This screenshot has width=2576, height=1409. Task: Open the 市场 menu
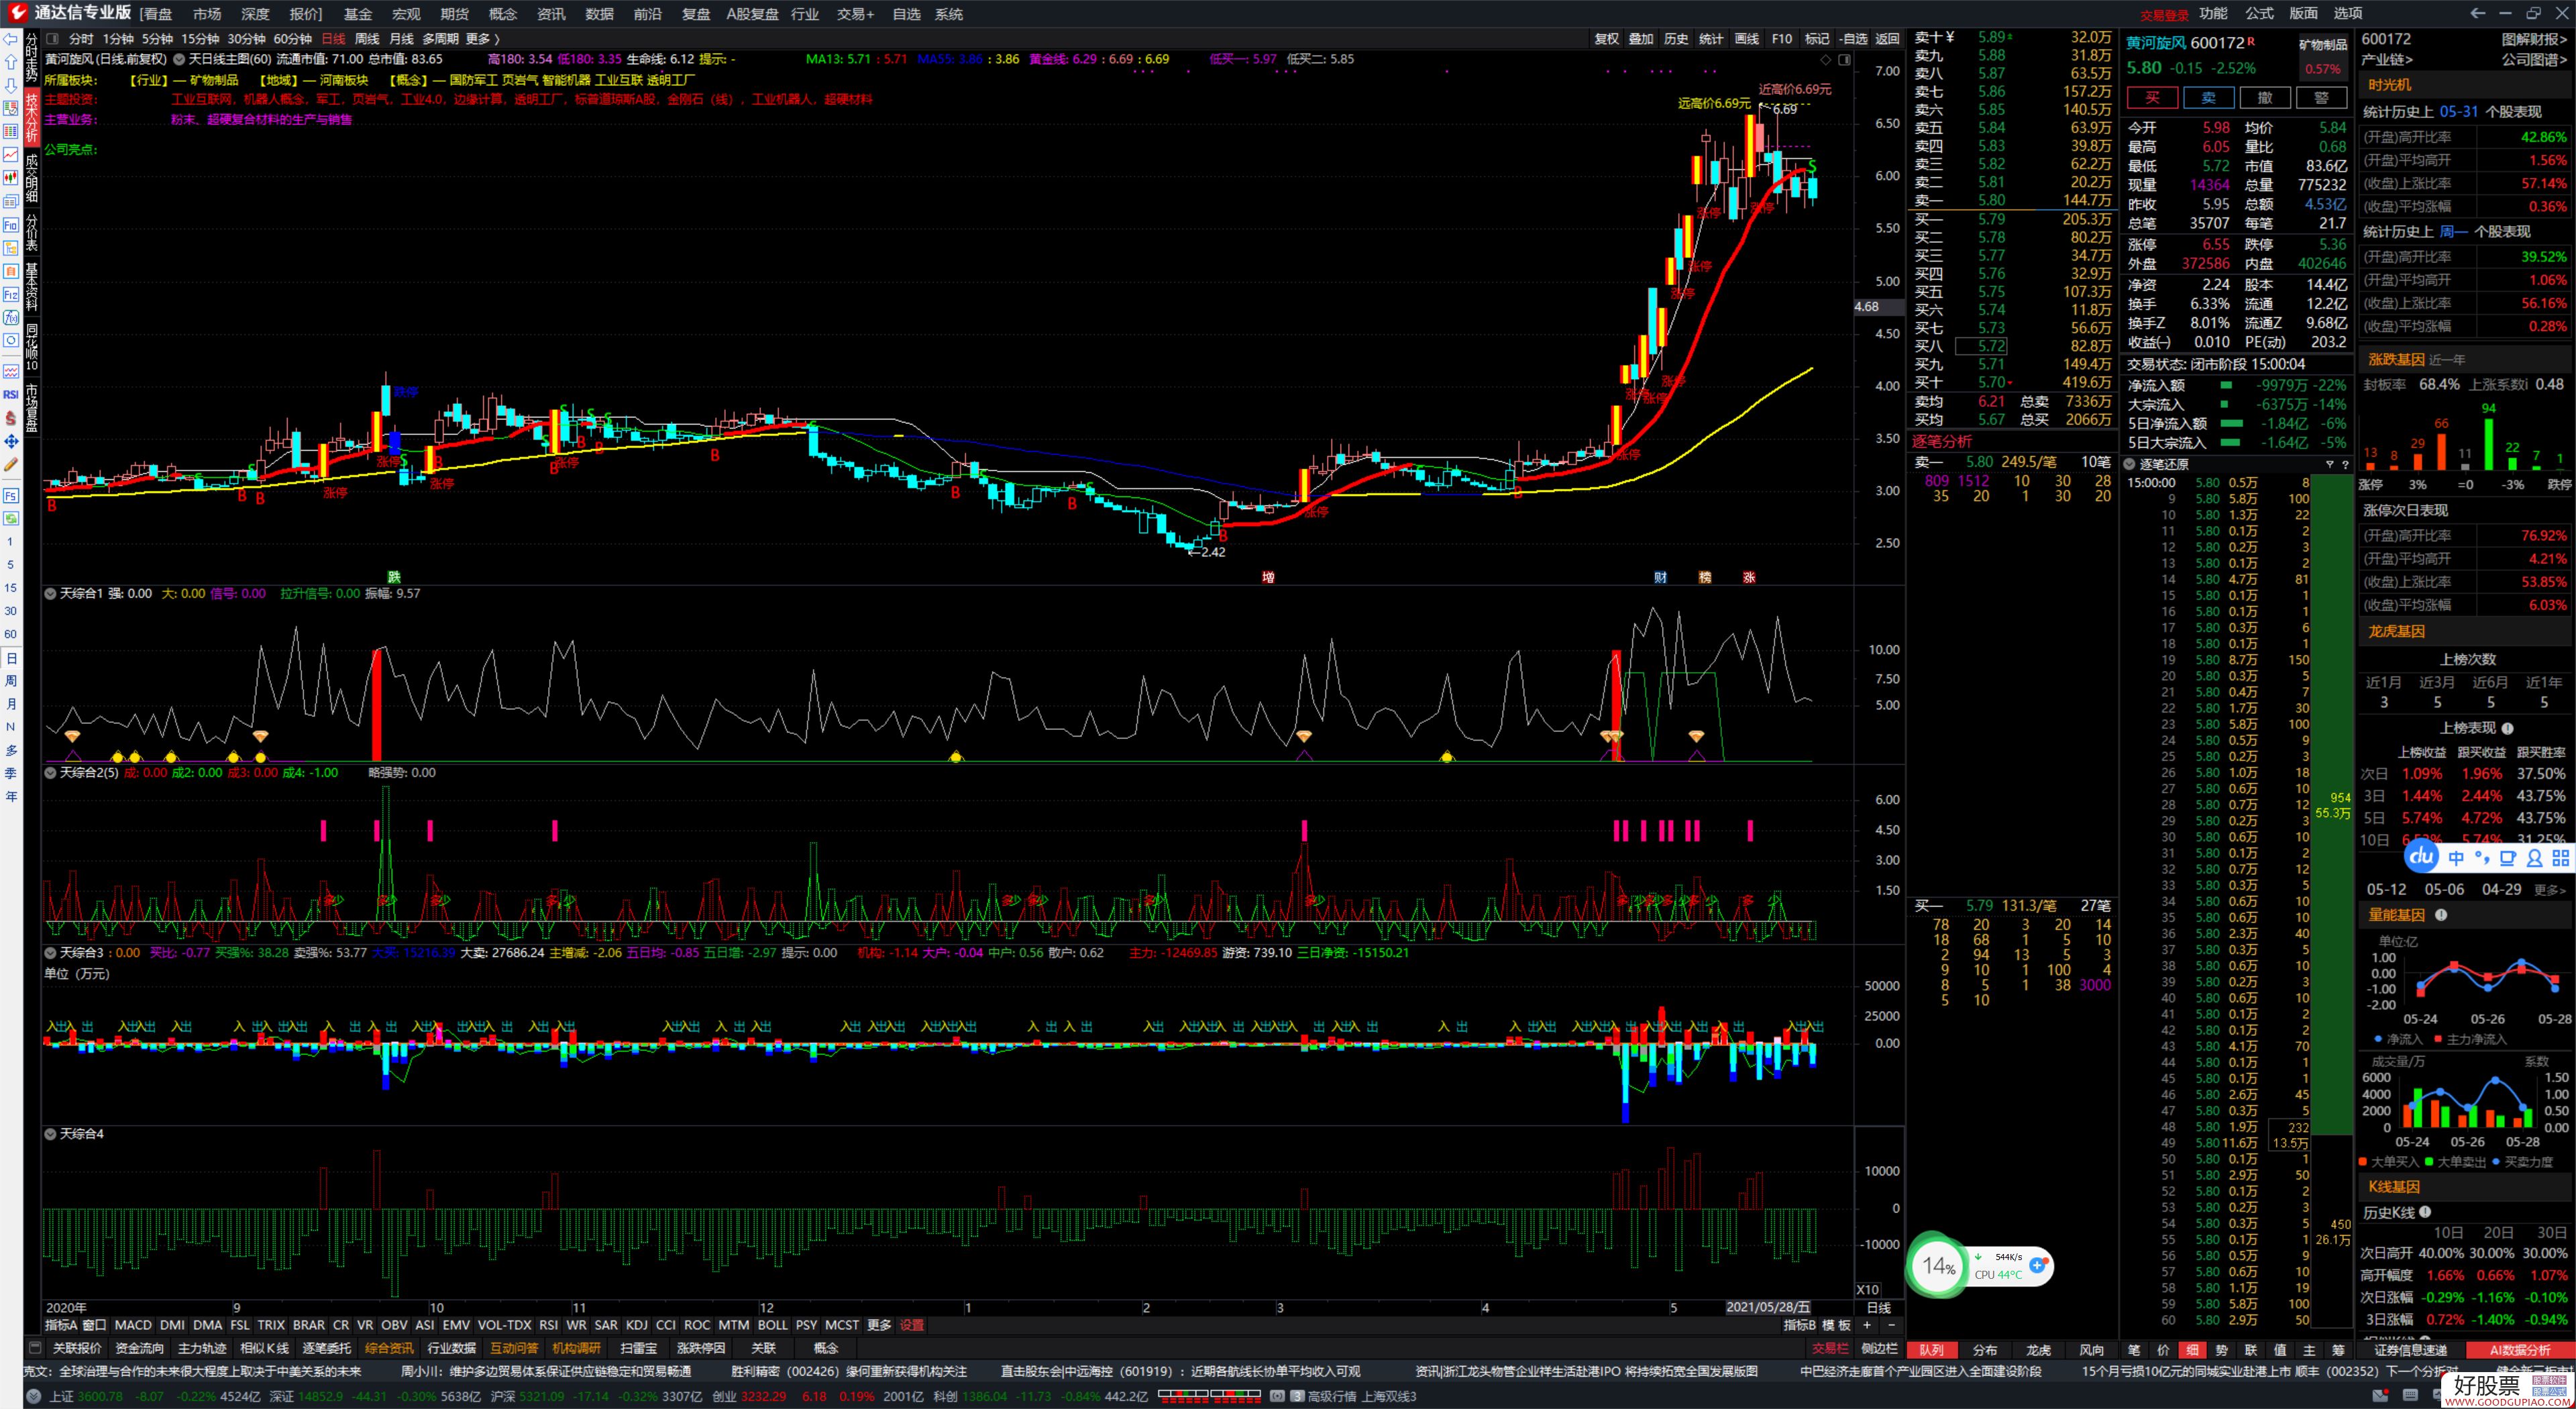click(x=207, y=14)
